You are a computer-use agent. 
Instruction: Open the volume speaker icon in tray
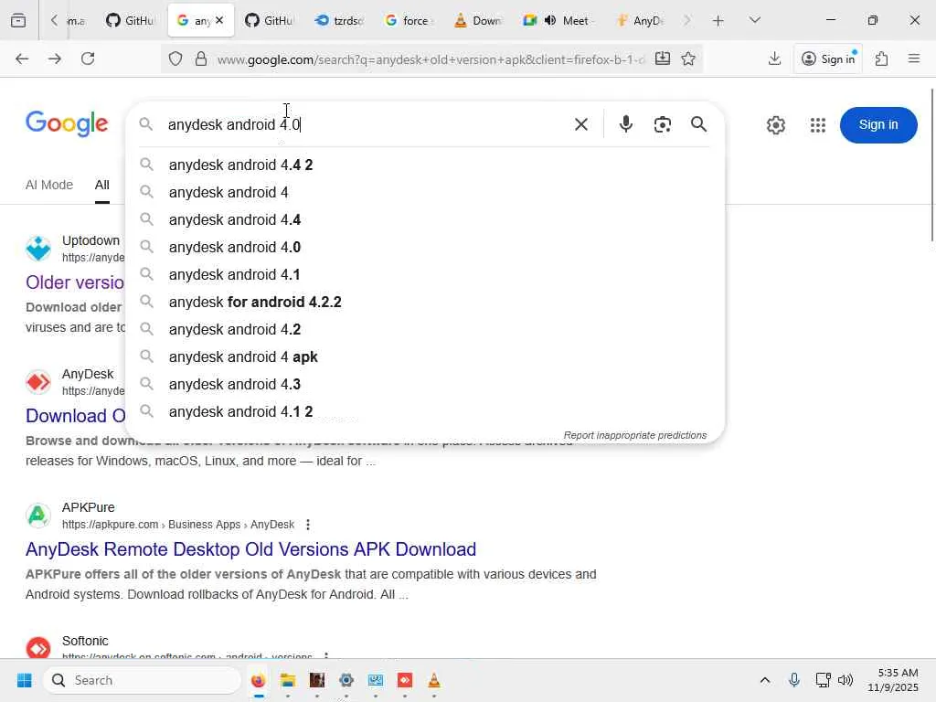[x=846, y=680]
